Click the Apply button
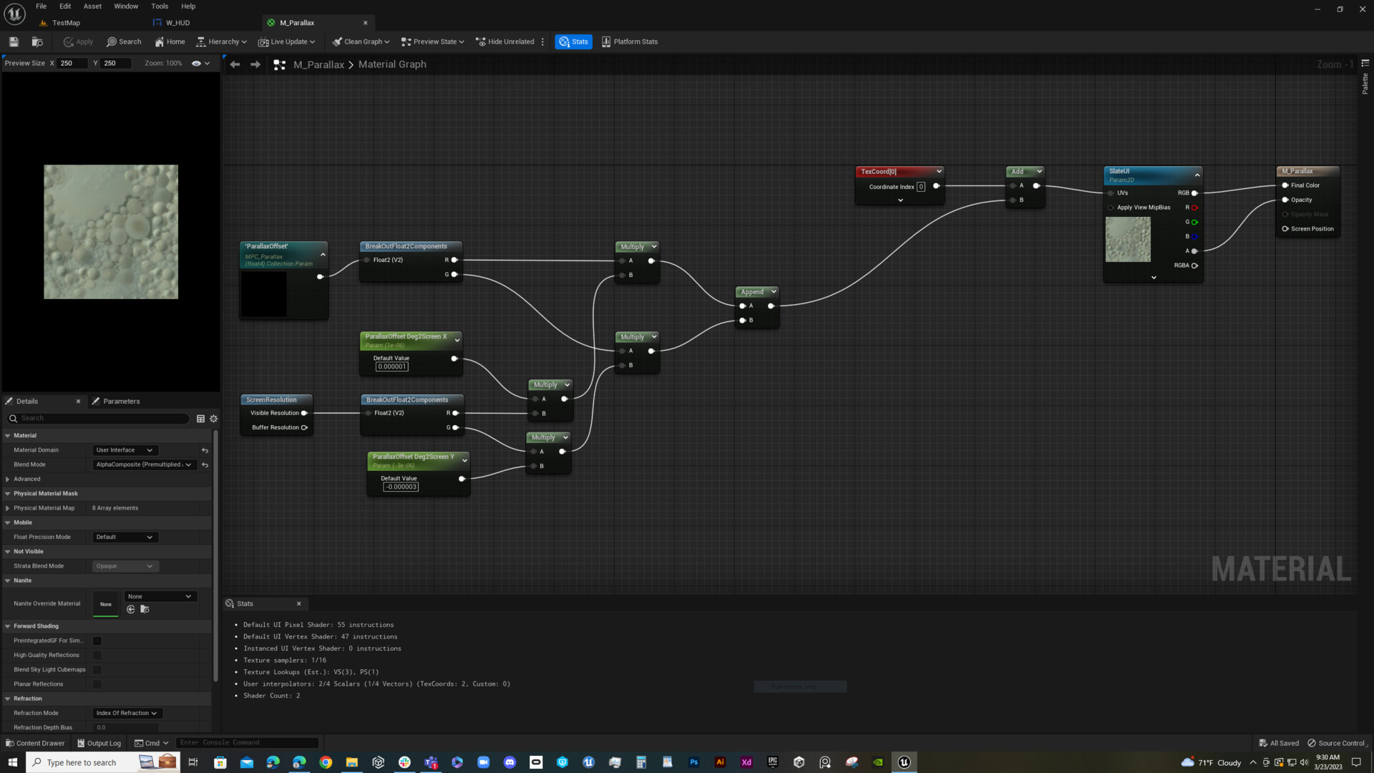 (x=77, y=42)
